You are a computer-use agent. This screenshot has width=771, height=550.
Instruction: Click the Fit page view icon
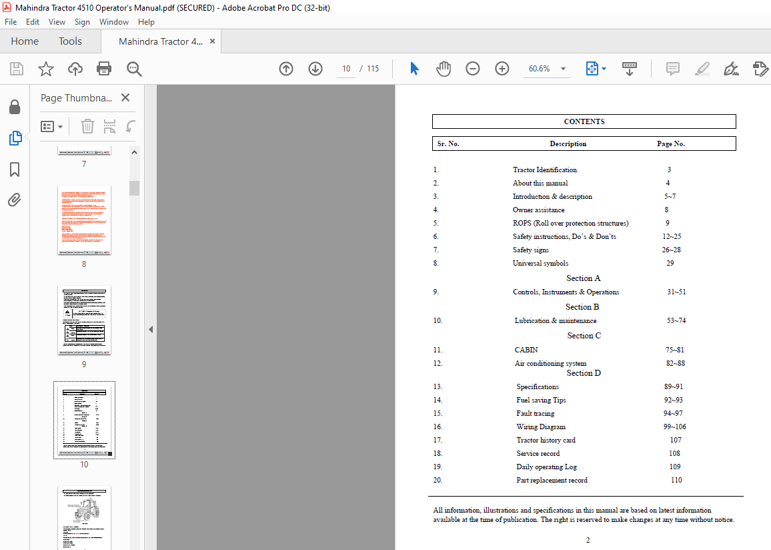[x=592, y=69]
